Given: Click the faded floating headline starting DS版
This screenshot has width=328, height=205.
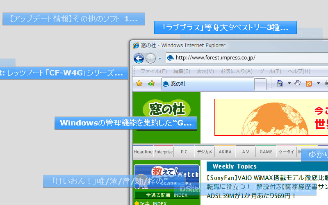Looking at the screenshot, I should click(x=245, y=189).
